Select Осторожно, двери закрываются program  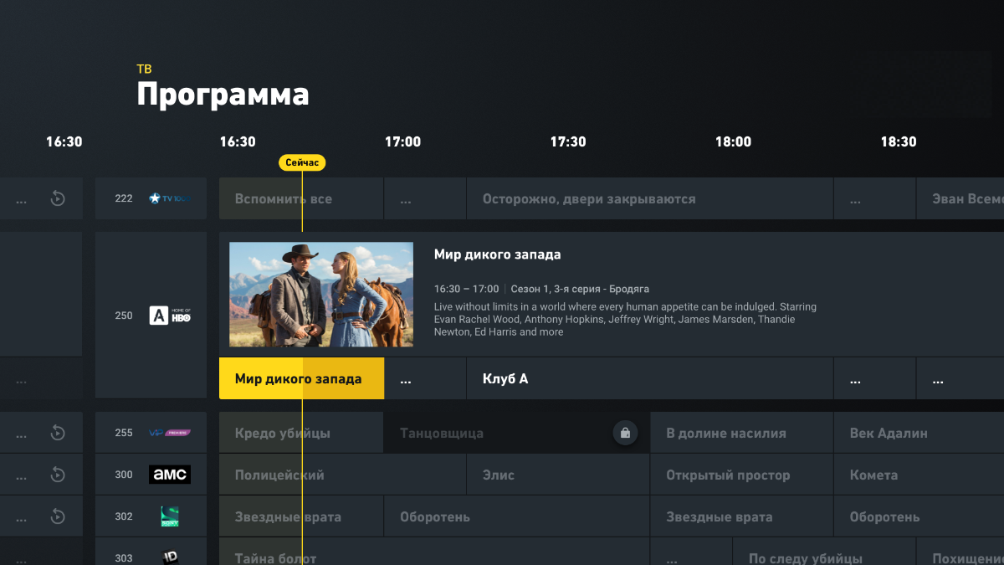[x=650, y=198]
